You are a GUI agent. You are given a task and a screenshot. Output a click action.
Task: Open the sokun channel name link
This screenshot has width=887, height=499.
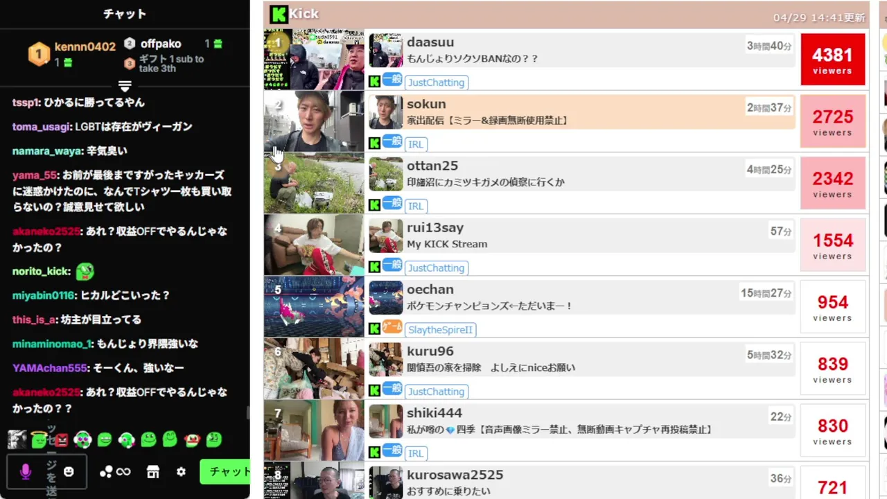(x=426, y=104)
